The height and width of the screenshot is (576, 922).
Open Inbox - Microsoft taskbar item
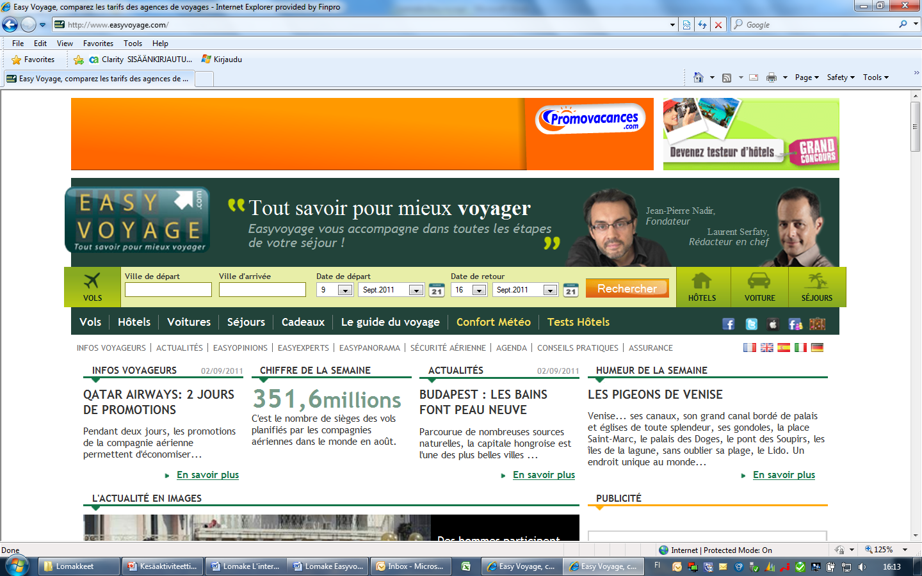[x=410, y=566]
